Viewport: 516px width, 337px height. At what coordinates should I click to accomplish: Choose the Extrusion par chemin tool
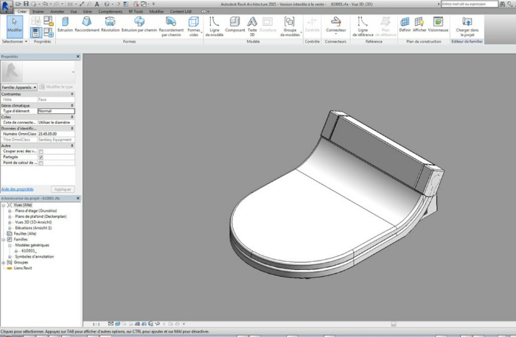click(x=139, y=24)
